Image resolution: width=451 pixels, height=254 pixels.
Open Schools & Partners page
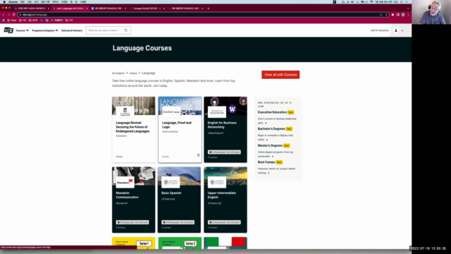coord(72,30)
